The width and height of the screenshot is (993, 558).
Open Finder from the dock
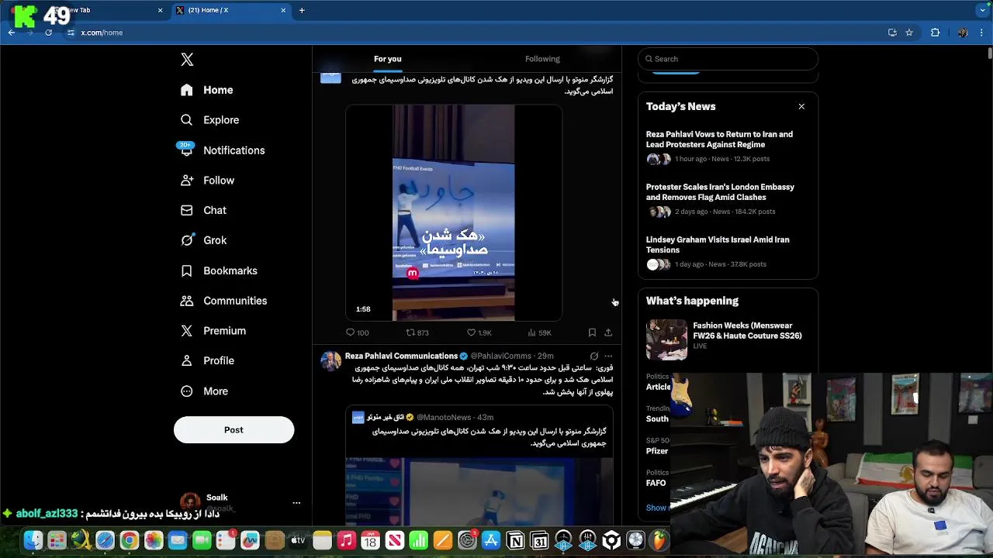click(33, 540)
